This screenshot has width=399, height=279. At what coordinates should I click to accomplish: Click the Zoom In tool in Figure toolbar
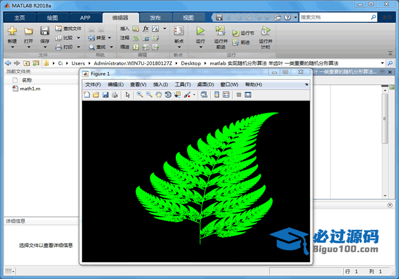[140, 95]
